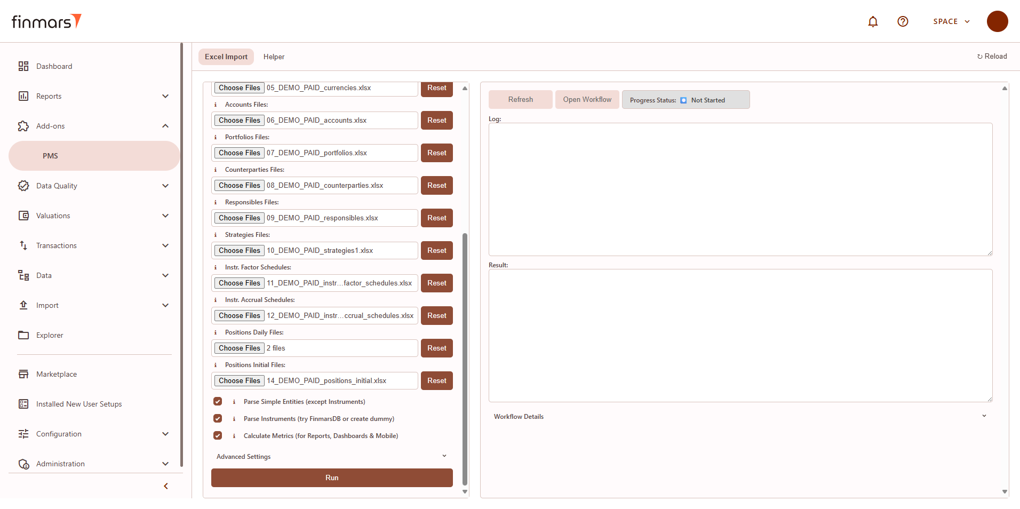The width and height of the screenshot is (1020, 509).
Task: Click Reload at top right
Action: (x=992, y=56)
